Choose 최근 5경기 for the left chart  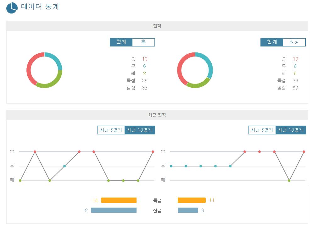coord(111,130)
